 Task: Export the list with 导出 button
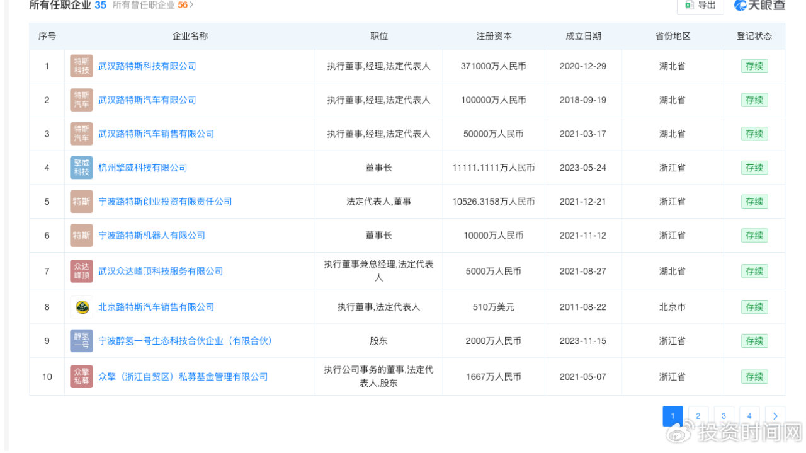[x=700, y=6]
